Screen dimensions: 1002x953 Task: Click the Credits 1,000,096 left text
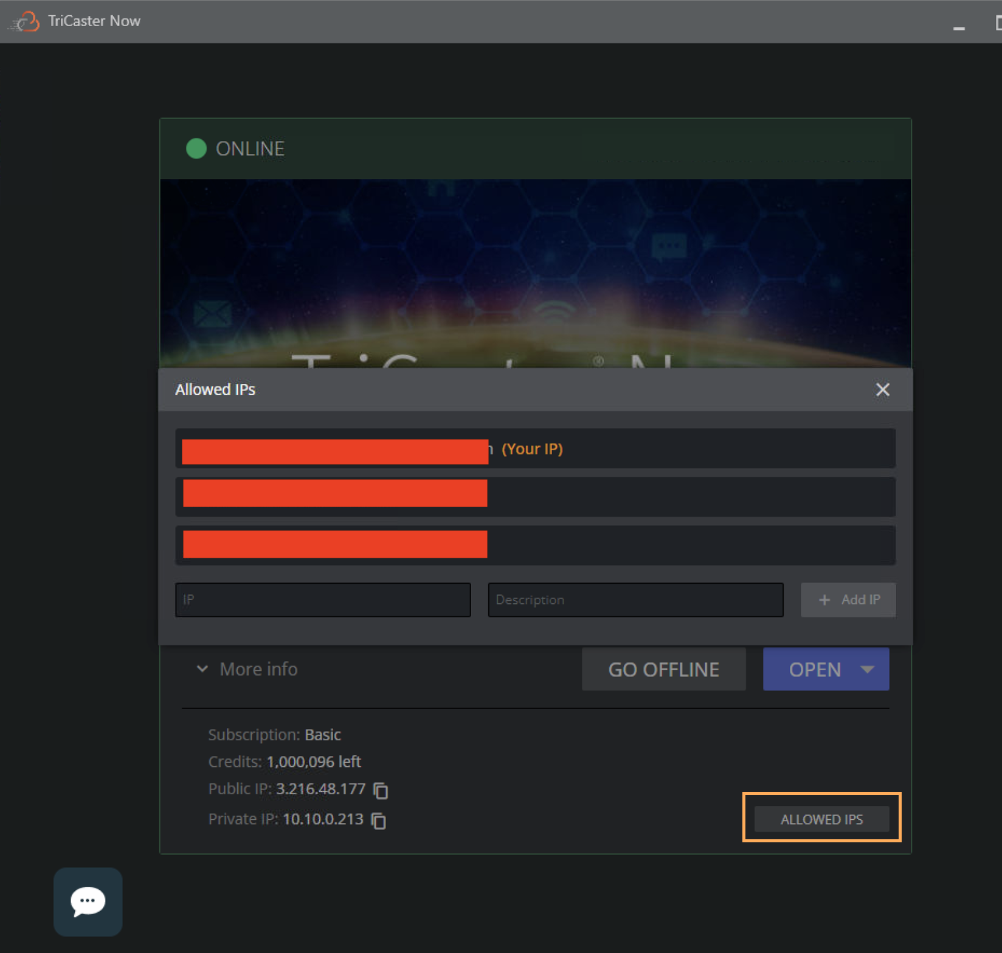(284, 761)
